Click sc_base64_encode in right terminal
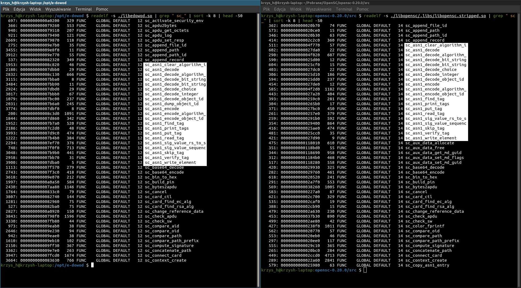521x288 pixels. 425,172
